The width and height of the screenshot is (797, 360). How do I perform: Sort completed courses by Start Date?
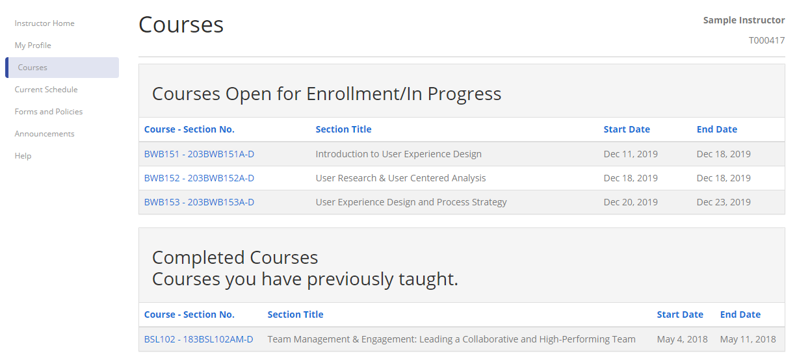pyautogui.click(x=680, y=315)
